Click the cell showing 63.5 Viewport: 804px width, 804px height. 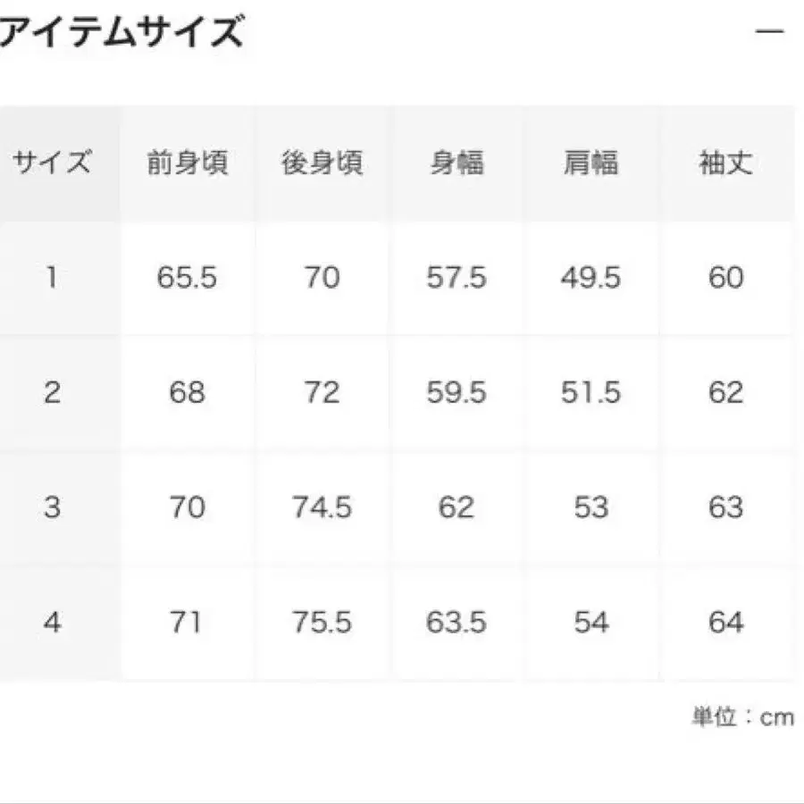point(457,622)
